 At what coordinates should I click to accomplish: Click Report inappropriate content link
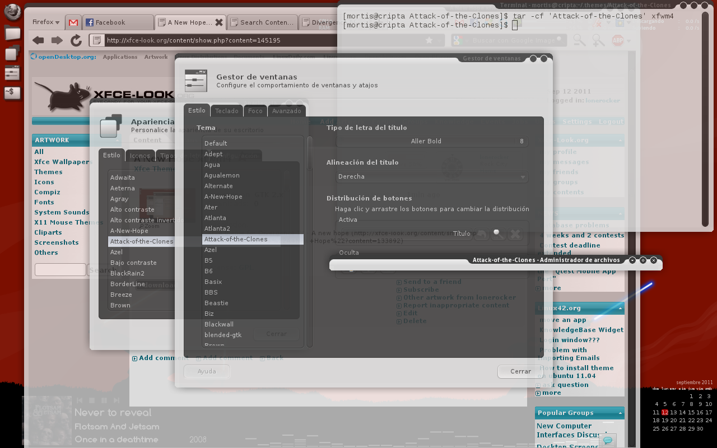pos(457,305)
